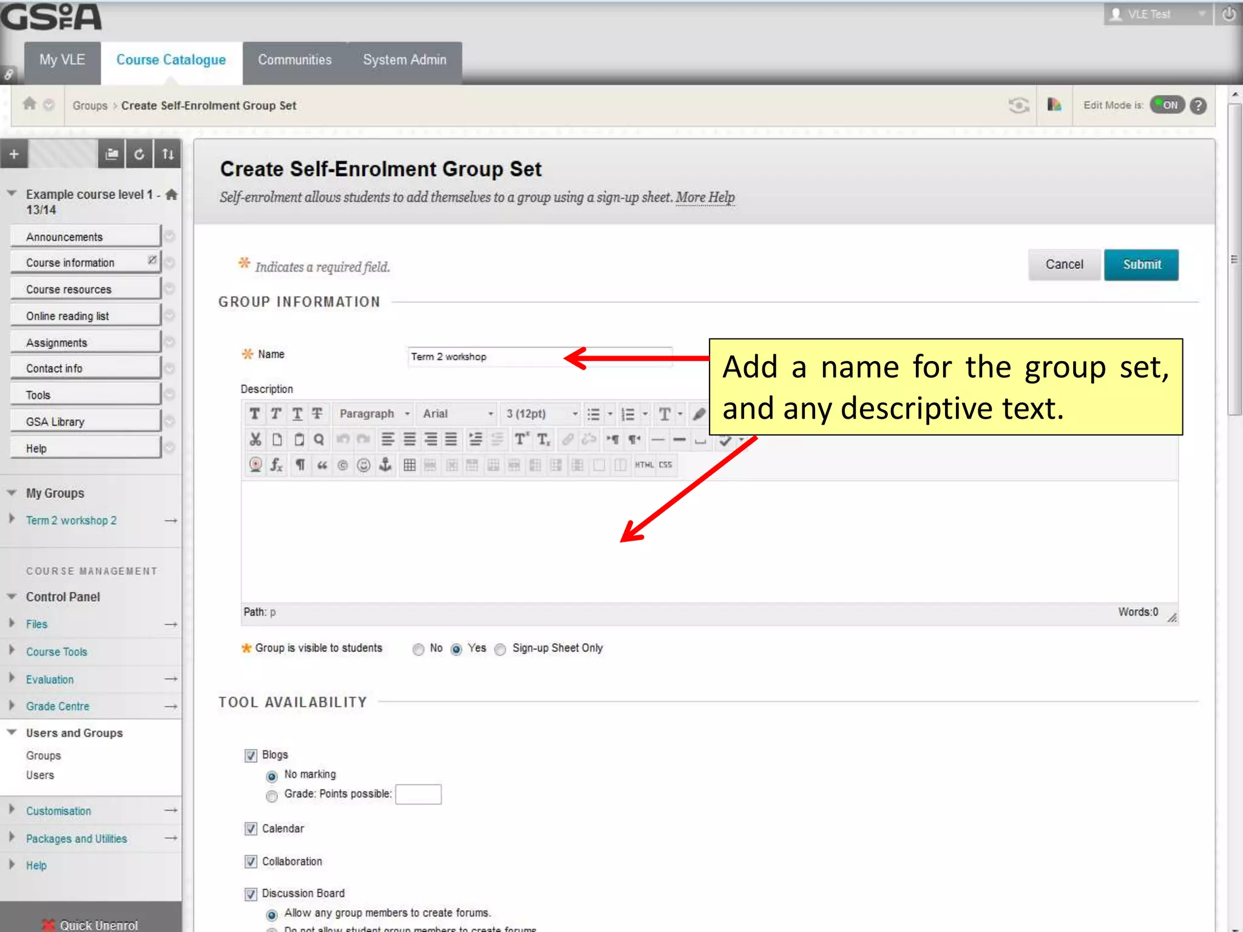This screenshot has width=1243, height=932.
Task: Click the Submit button
Action: [1141, 265]
